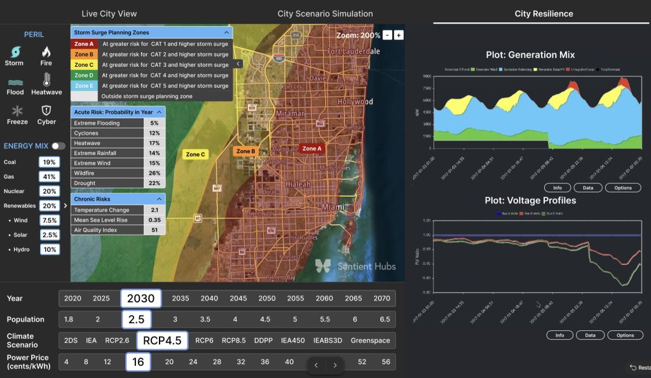Image resolution: width=651 pixels, height=378 pixels.
Task: Collapse the Chronic Risks panel
Action: 159,199
